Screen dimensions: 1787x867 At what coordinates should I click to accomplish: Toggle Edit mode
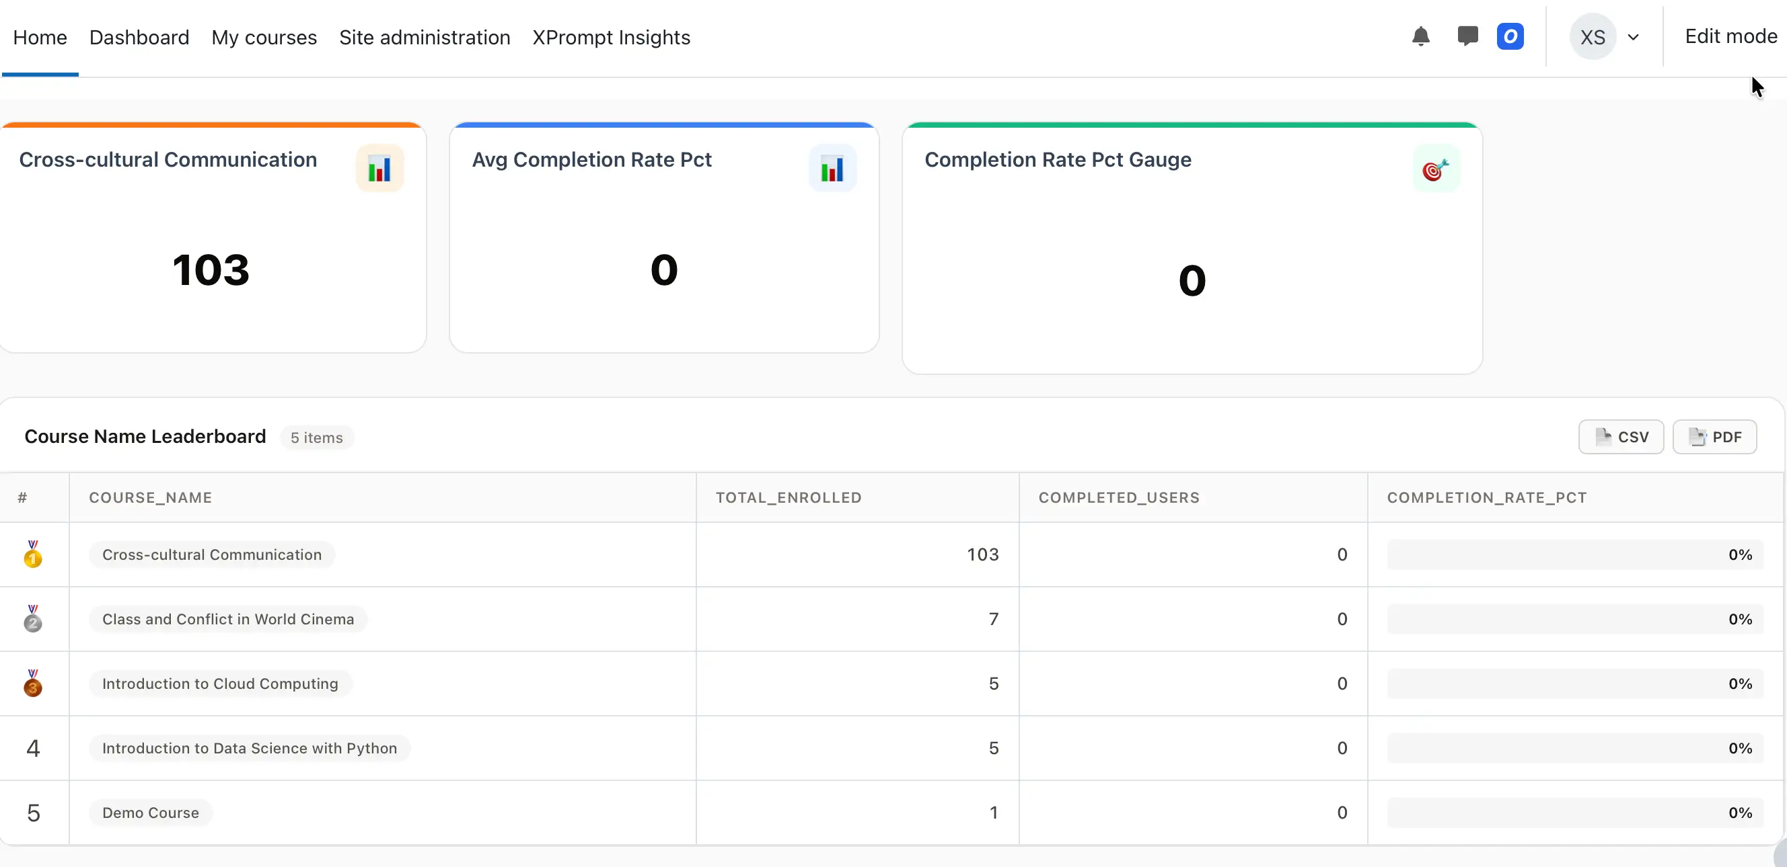click(1730, 37)
